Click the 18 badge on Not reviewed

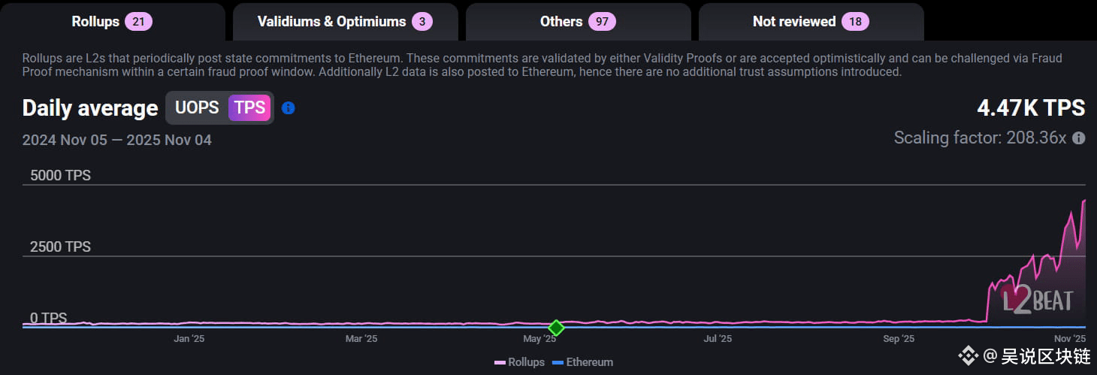coord(855,22)
